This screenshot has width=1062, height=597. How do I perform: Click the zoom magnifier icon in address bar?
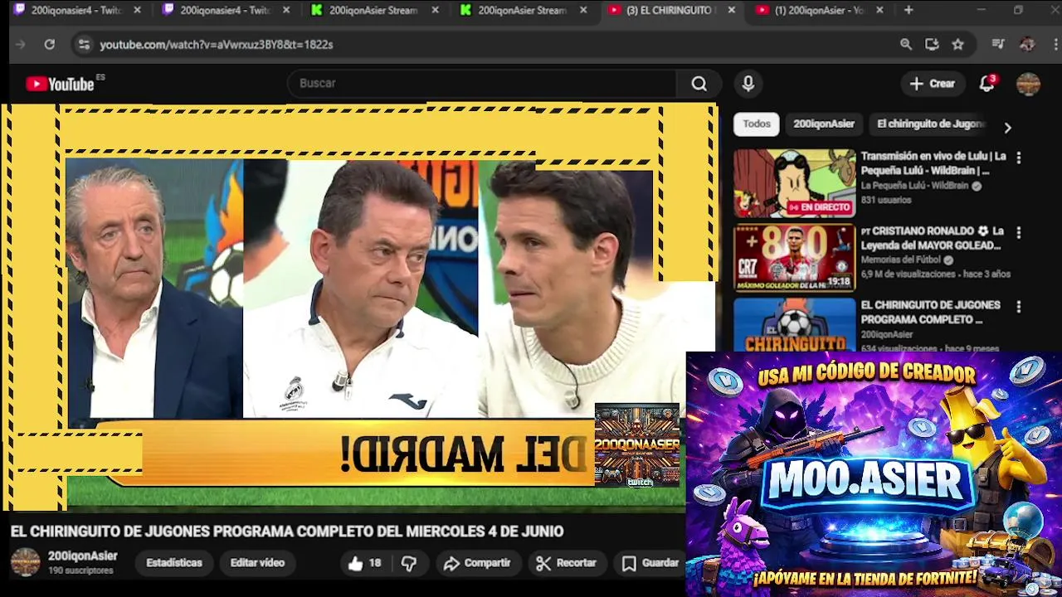pos(906,45)
